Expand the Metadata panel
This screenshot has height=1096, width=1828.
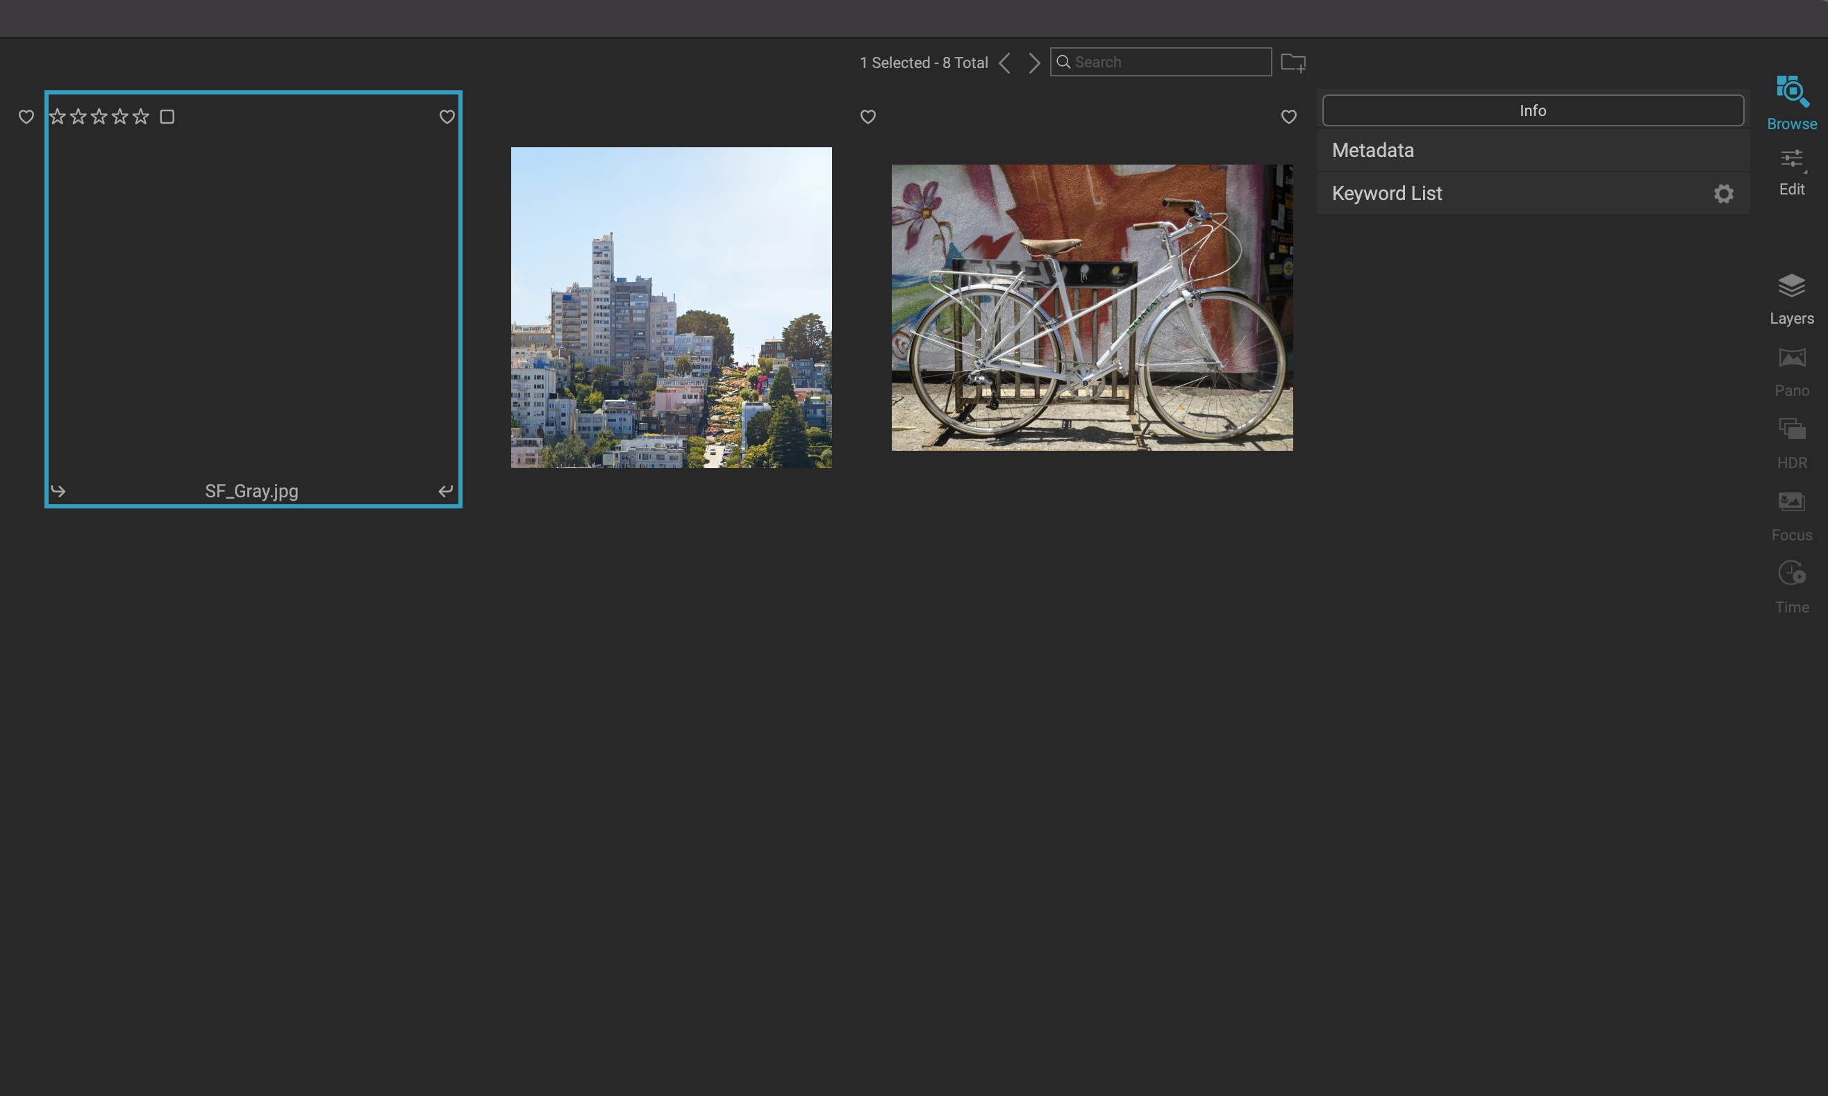1372,151
